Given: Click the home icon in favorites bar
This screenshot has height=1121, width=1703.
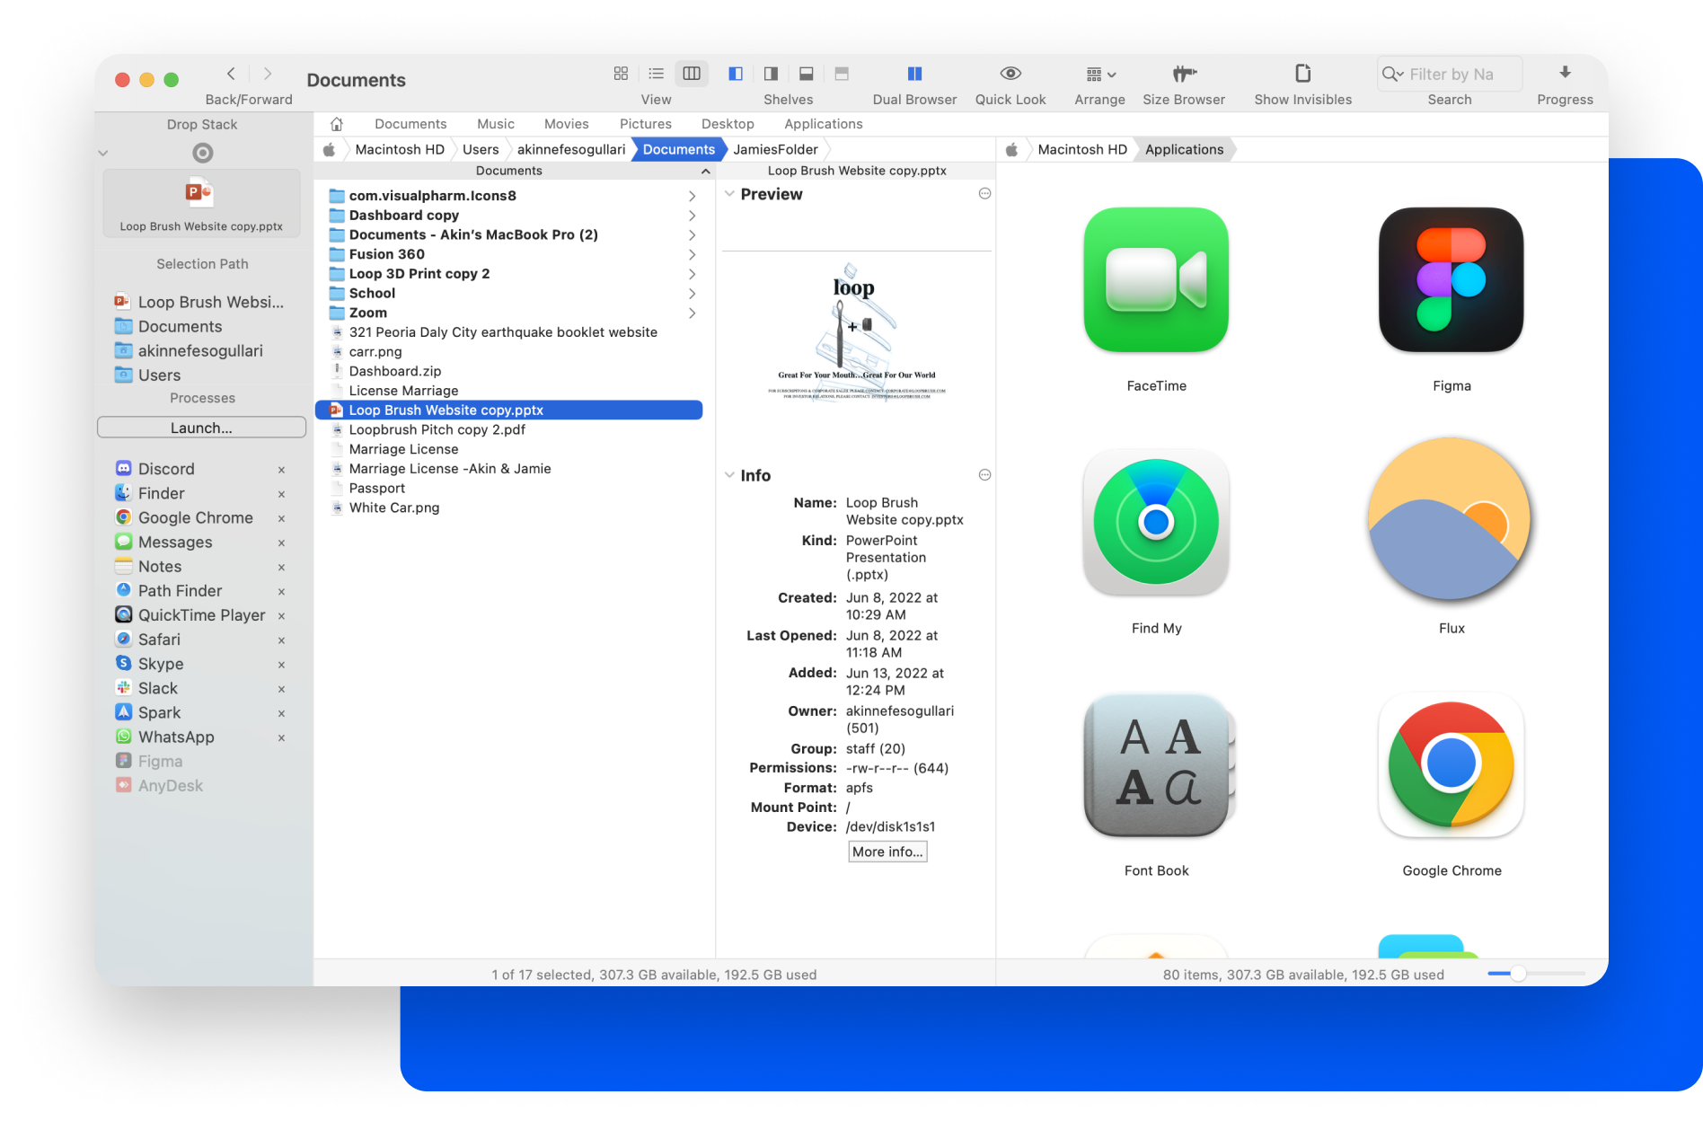Looking at the screenshot, I should click(x=337, y=124).
